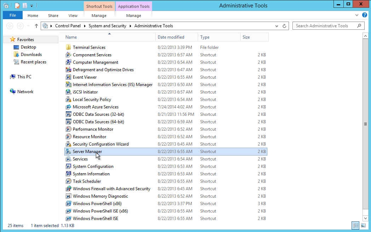Image resolution: width=371 pixels, height=232 pixels.
Task: Open Manage tab under Application Tools
Action: pyautogui.click(x=134, y=15)
